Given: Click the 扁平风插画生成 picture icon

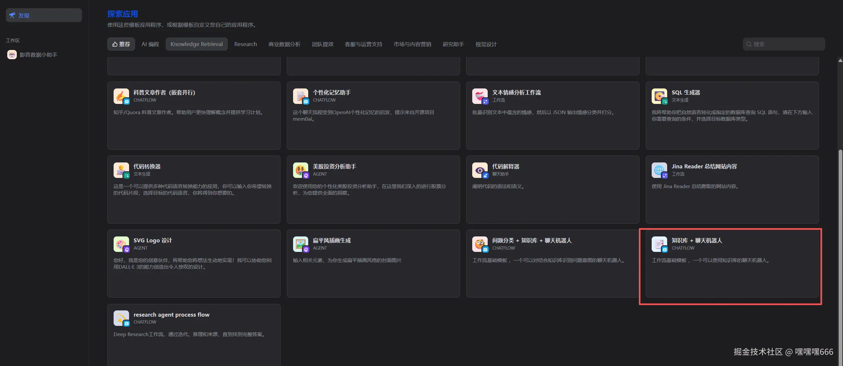Looking at the screenshot, I should (x=301, y=244).
